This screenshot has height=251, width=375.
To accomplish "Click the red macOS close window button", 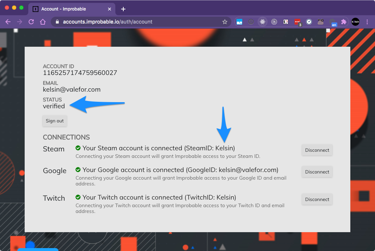I will [7, 8].
